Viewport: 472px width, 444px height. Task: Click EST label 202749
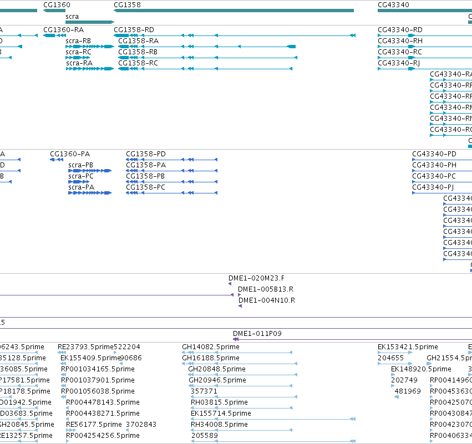click(404, 380)
